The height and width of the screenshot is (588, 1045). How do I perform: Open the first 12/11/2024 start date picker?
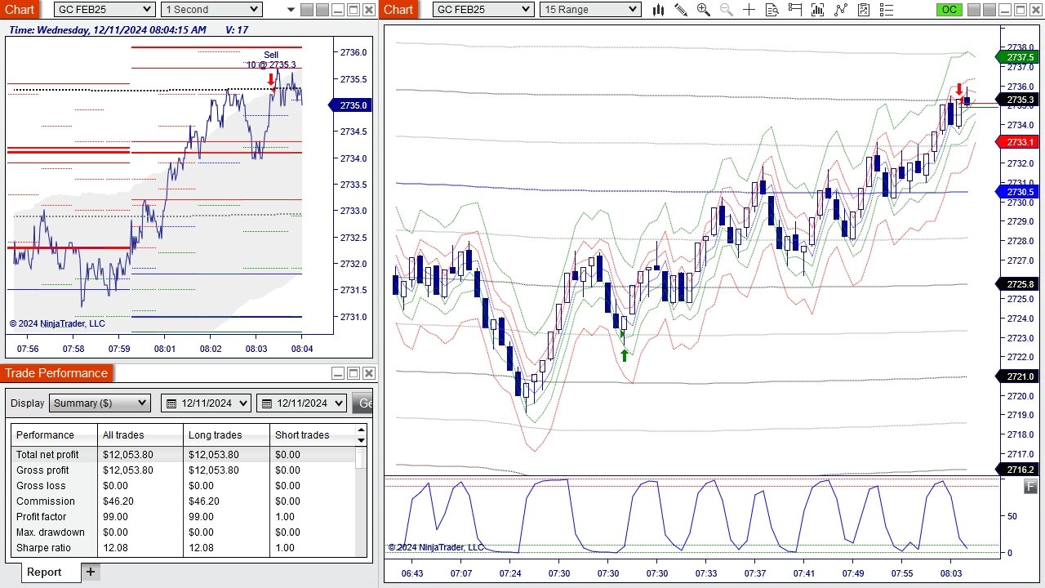point(207,403)
